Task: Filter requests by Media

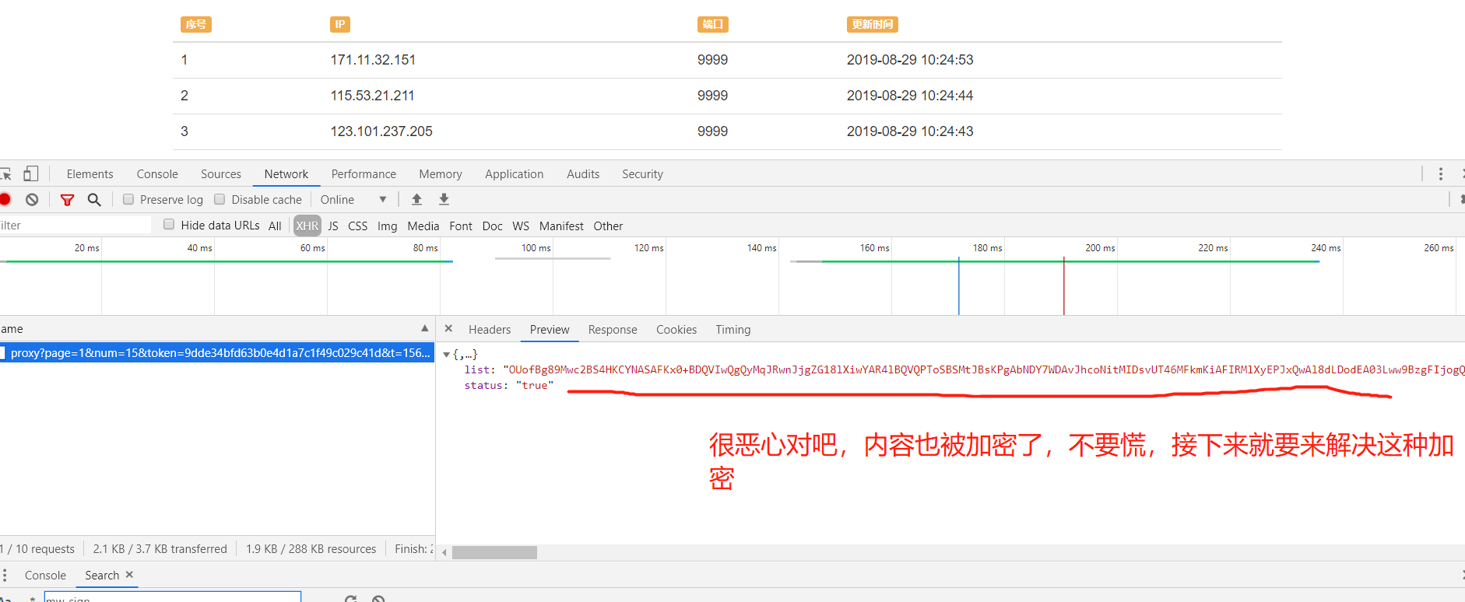Action: [423, 226]
